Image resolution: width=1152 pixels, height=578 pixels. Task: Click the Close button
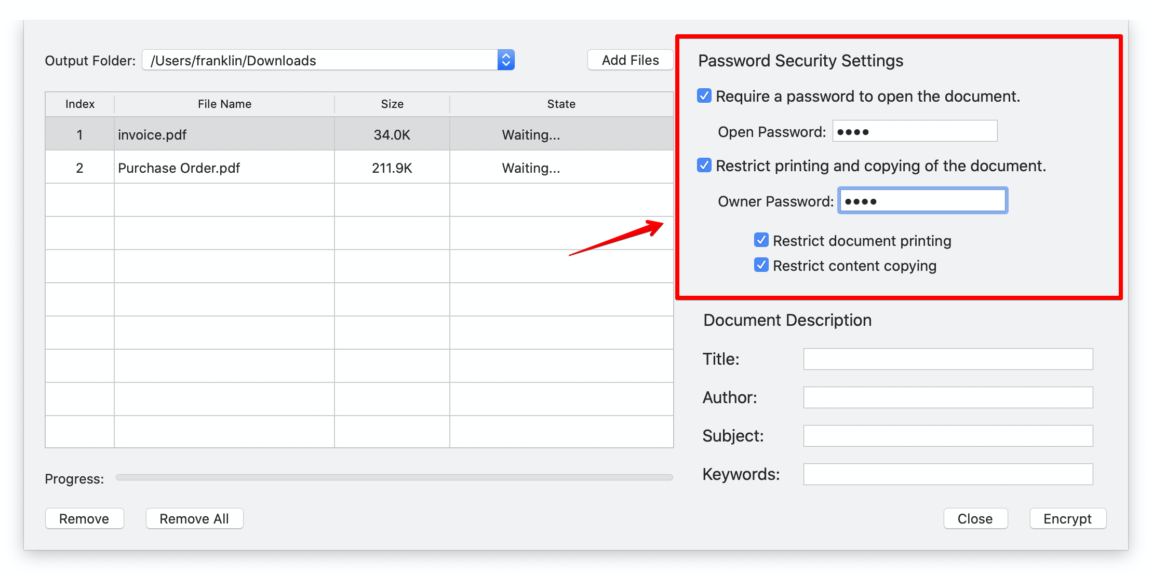click(975, 518)
